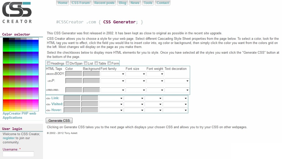This screenshot has width=282, height=159.
Task: Click the CSS Generator heading
Action: tap(119, 22)
